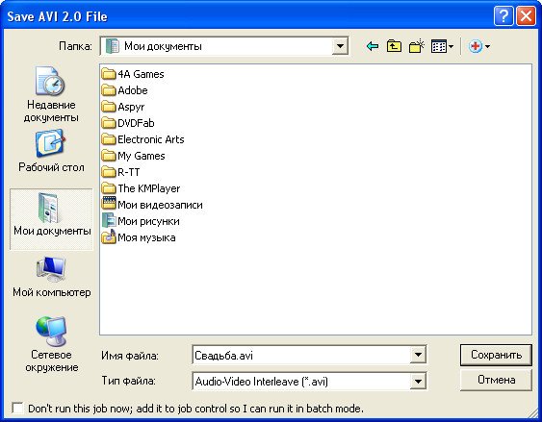Viewport: 542px width, 422px height.
Task: Open Мой компьютер from the sidebar
Action: coord(51,277)
